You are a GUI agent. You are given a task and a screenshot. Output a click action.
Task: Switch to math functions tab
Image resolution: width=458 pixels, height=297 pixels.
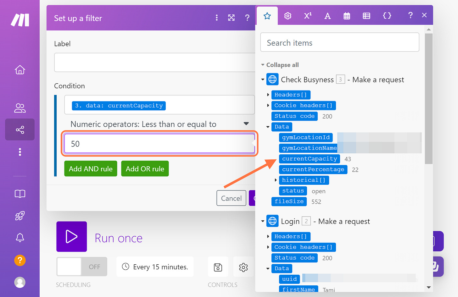(308, 16)
